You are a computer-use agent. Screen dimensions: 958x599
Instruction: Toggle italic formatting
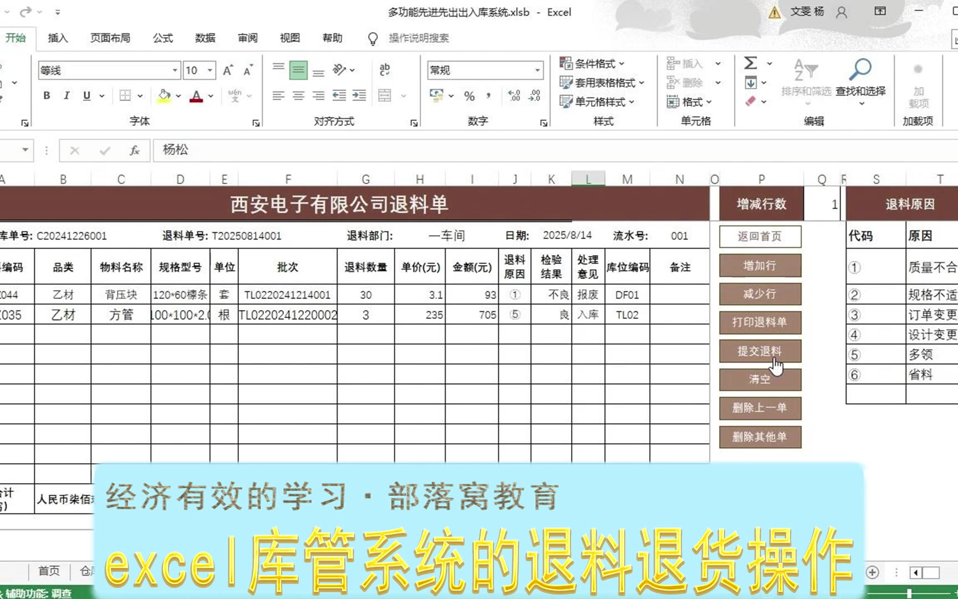[67, 95]
